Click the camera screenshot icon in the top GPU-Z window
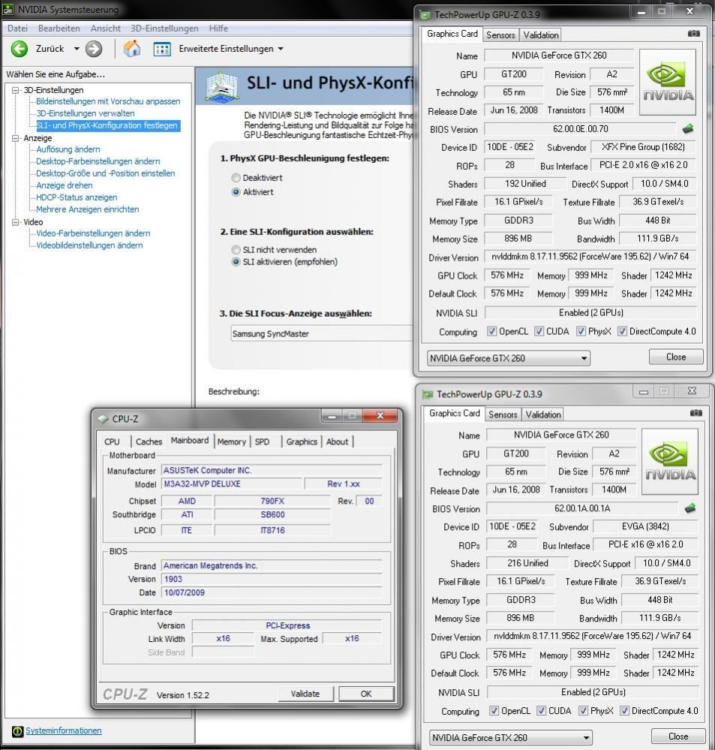 (693, 34)
